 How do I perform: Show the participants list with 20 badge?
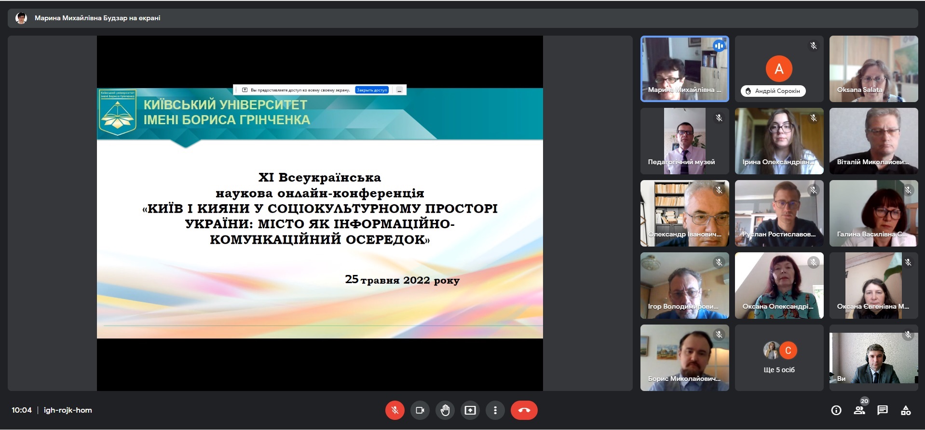click(859, 410)
